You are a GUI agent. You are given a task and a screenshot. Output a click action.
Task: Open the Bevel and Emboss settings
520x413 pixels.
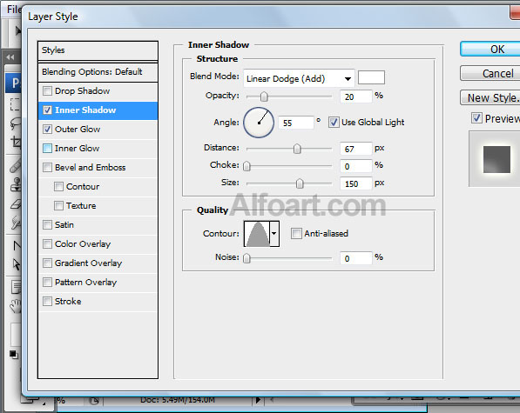coord(91,168)
